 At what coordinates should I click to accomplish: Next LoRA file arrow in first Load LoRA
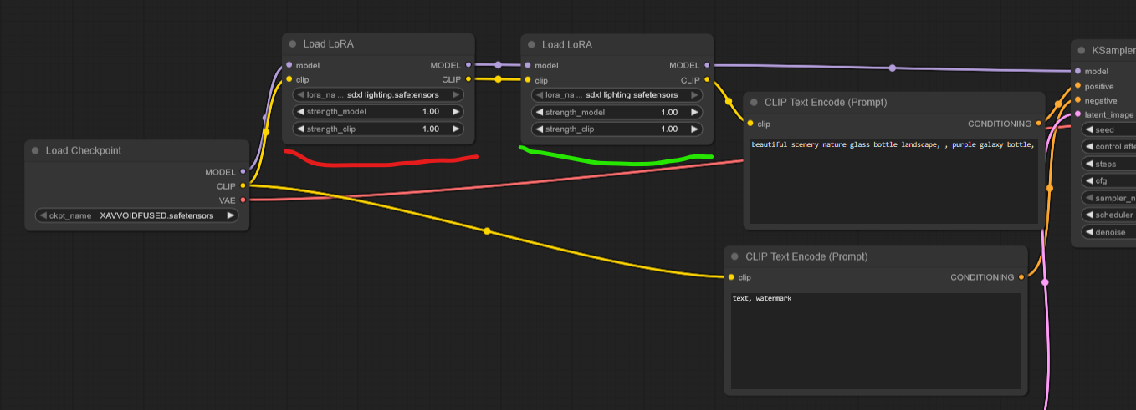point(456,94)
